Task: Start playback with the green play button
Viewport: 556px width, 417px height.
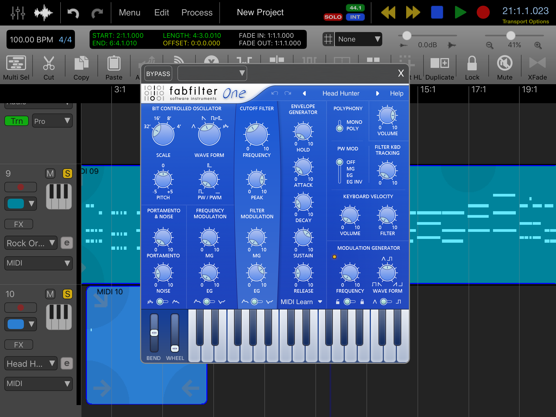Action: click(460, 12)
